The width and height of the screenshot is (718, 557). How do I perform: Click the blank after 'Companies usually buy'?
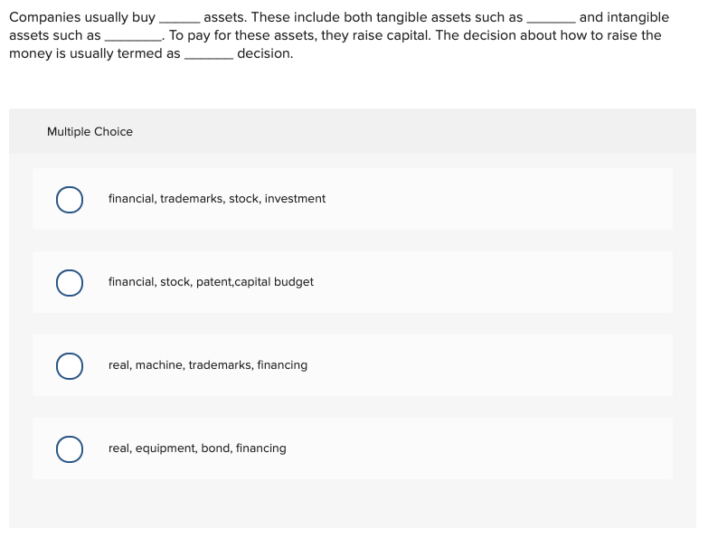[179, 19]
